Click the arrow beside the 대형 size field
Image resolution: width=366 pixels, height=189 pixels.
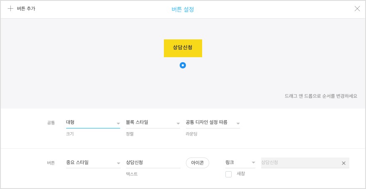coord(118,124)
